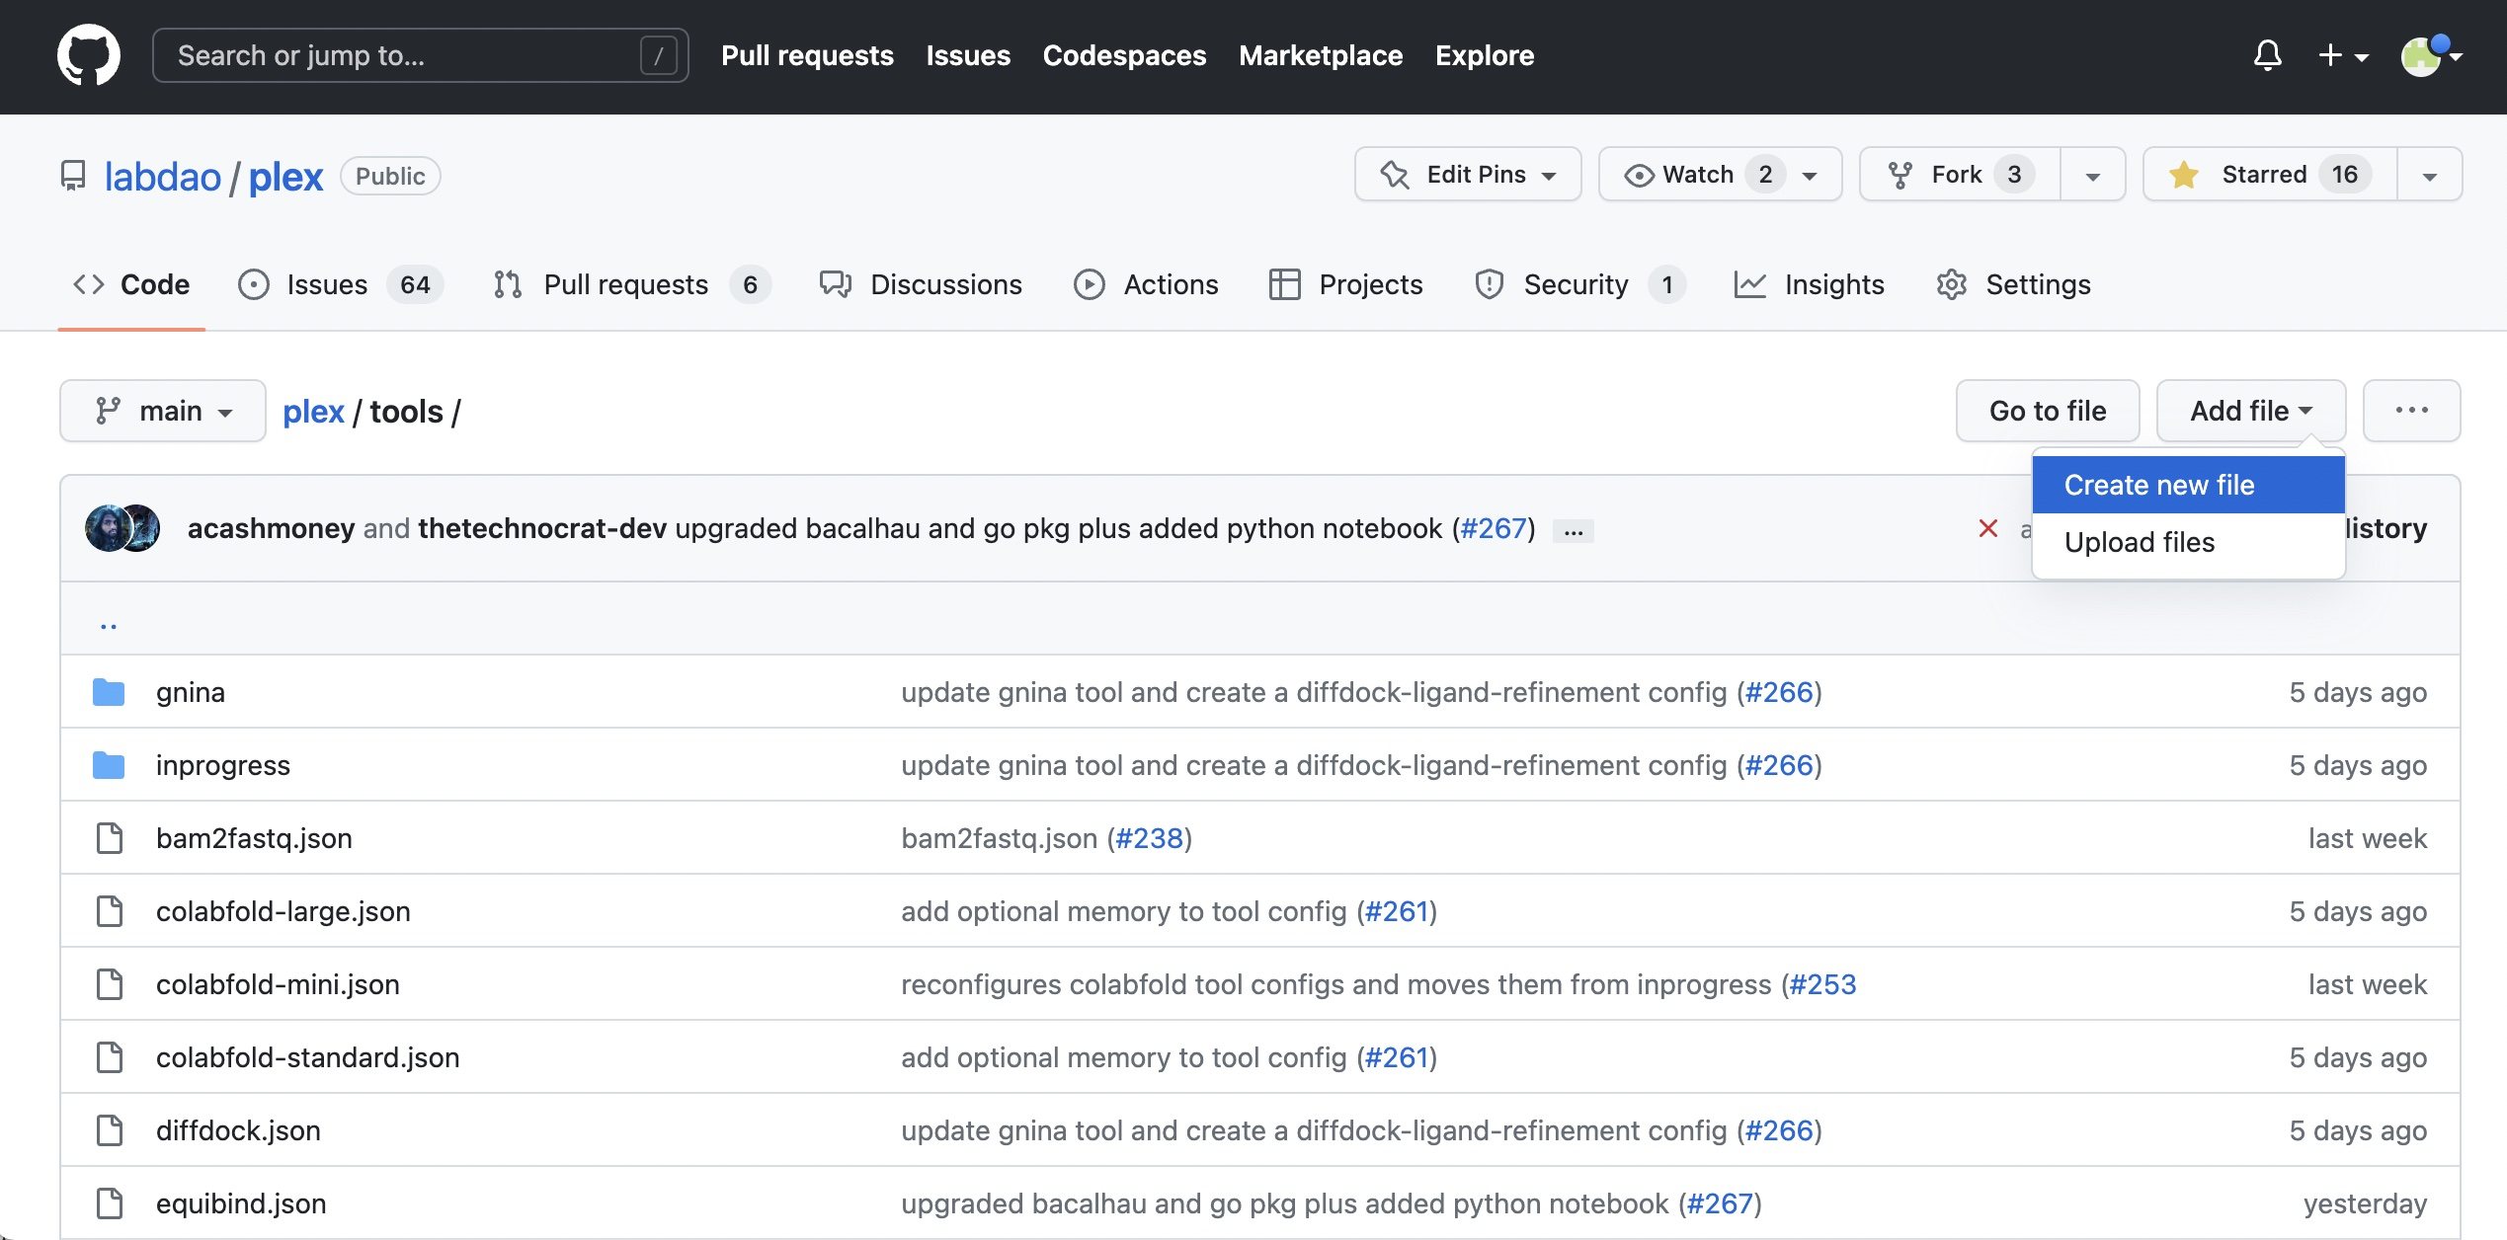The width and height of the screenshot is (2507, 1240).
Task: Click the acashmoney author link
Action: 272,528
